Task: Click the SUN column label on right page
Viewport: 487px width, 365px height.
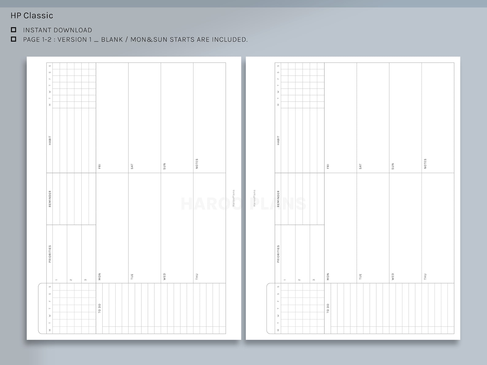Action: [393, 166]
